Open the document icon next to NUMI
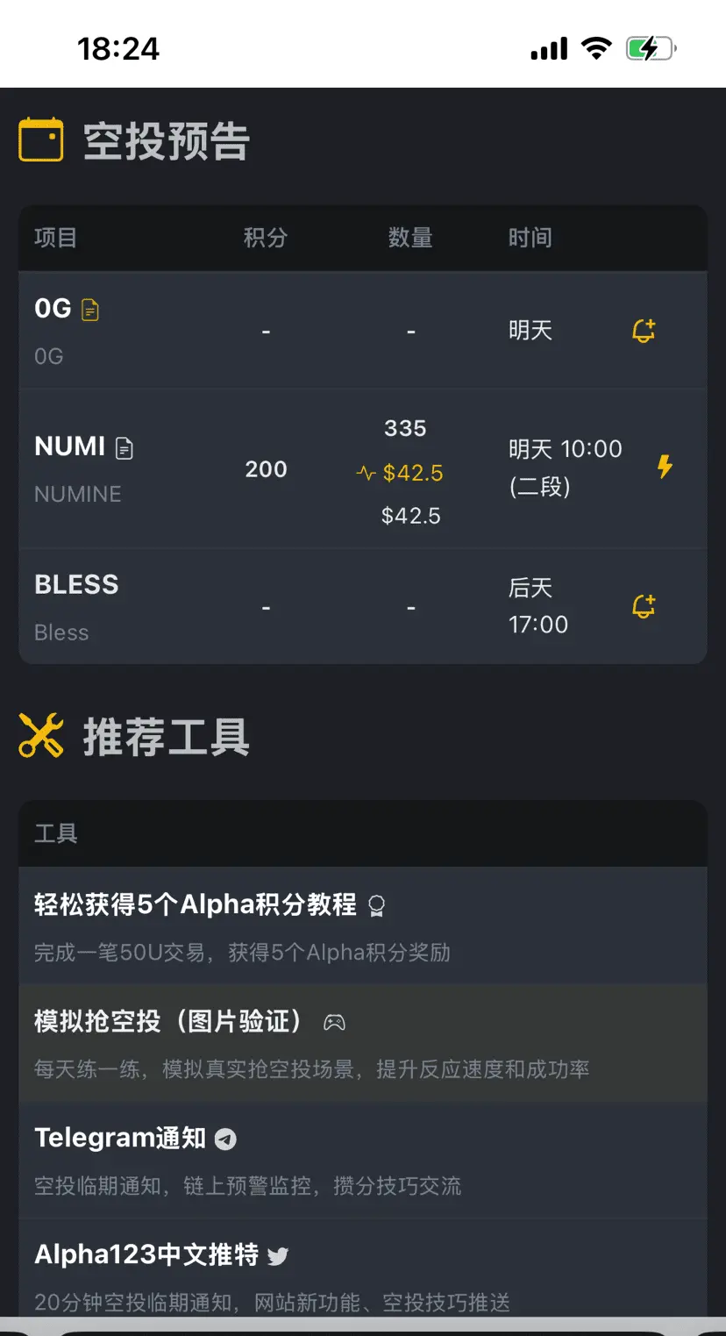Viewport: 726px width, 1336px height. pos(125,448)
